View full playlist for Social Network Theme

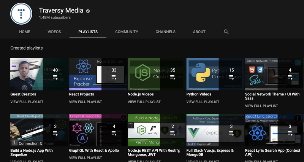[x=261, y=106]
